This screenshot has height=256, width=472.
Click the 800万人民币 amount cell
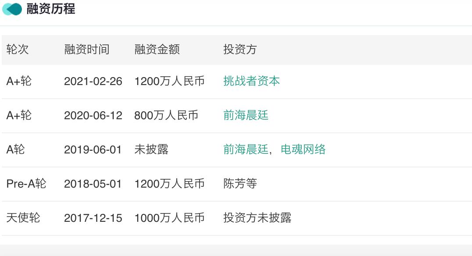[166, 115]
